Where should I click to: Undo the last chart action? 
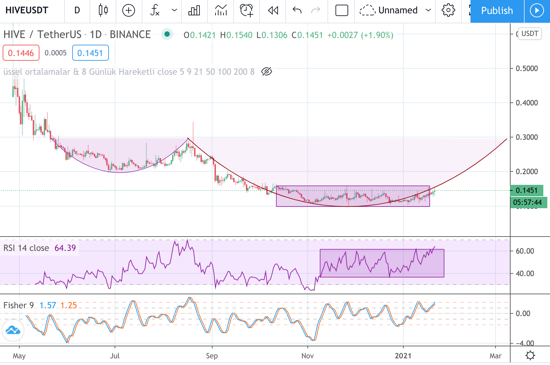pyautogui.click(x=297, y=10)
